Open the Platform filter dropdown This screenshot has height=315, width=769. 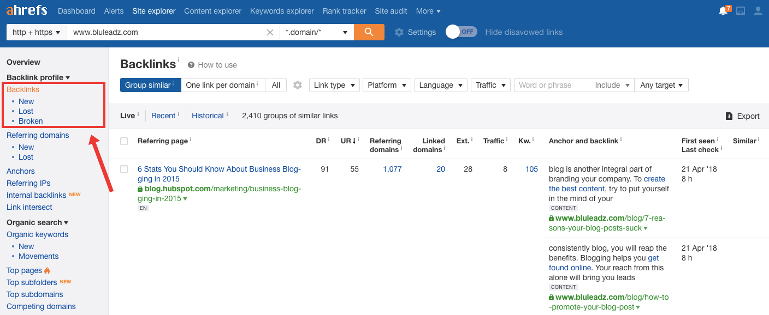pos(387,85)
